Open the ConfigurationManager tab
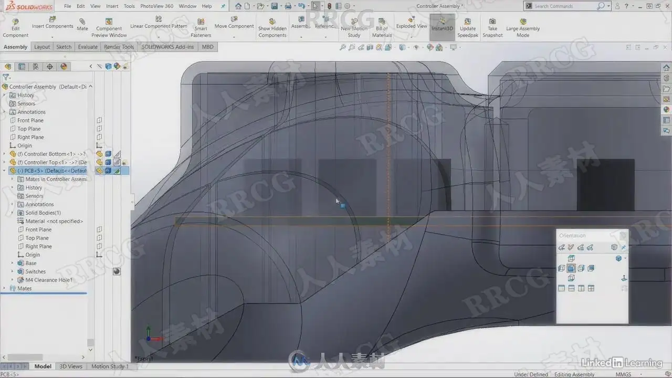 pos(36,67)
